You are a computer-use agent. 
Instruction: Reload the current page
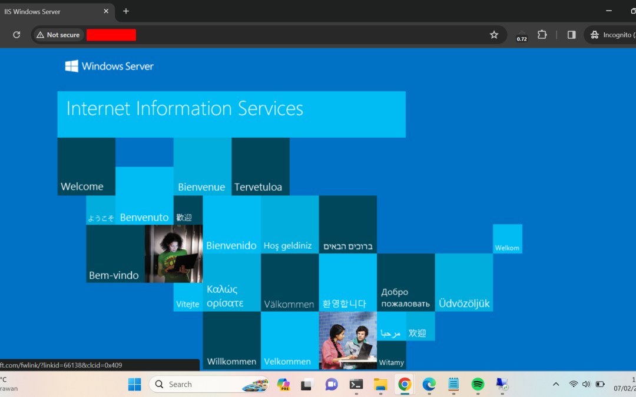click(x=16, y=35)
